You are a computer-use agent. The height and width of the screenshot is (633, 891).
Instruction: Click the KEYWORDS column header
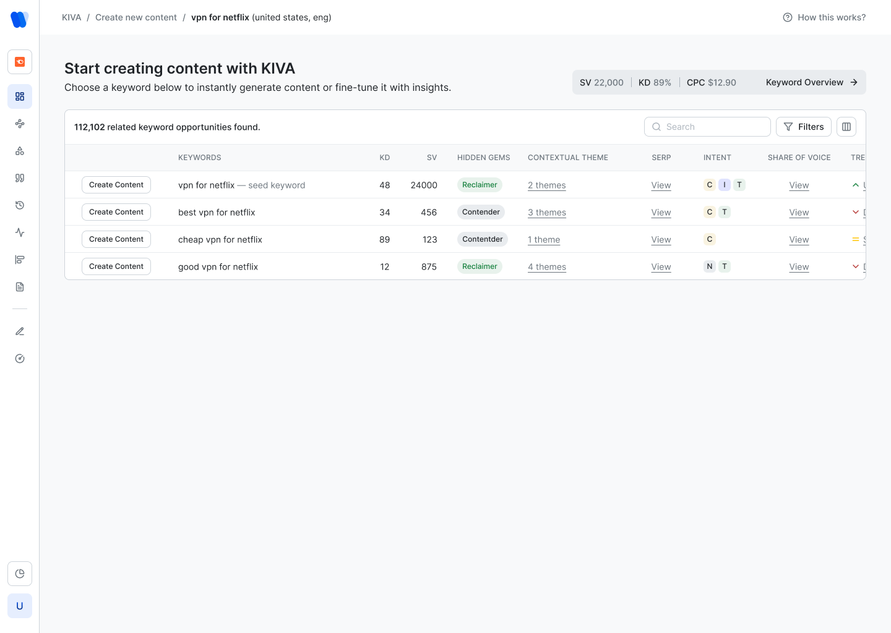[x=200, y=158]
